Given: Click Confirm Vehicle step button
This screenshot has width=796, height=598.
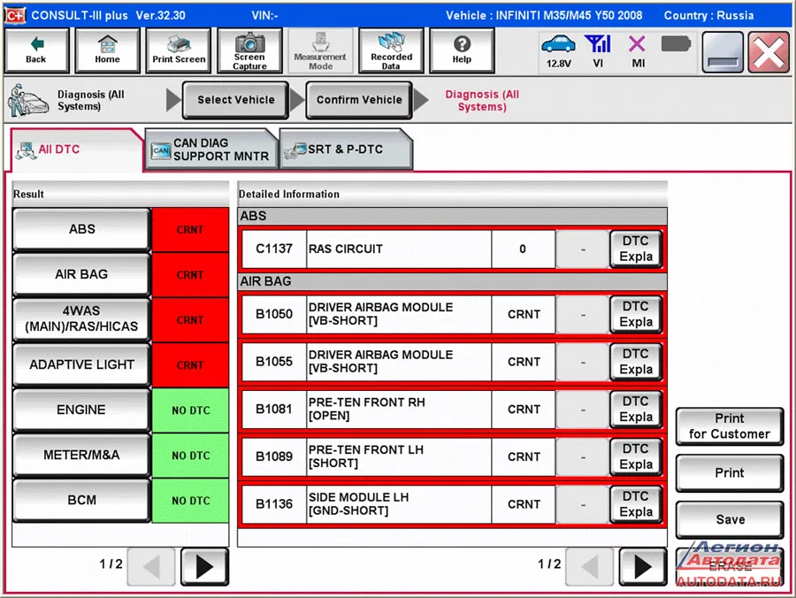Looking at the screenshot, I should pos(359,100).
